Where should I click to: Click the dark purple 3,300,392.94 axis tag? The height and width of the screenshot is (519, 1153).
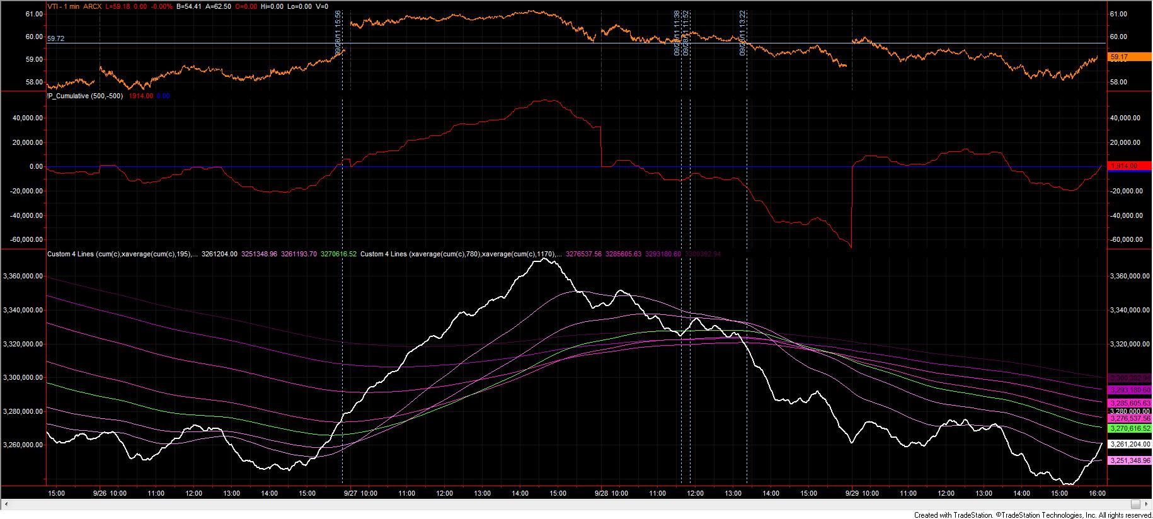[1130, 378]
